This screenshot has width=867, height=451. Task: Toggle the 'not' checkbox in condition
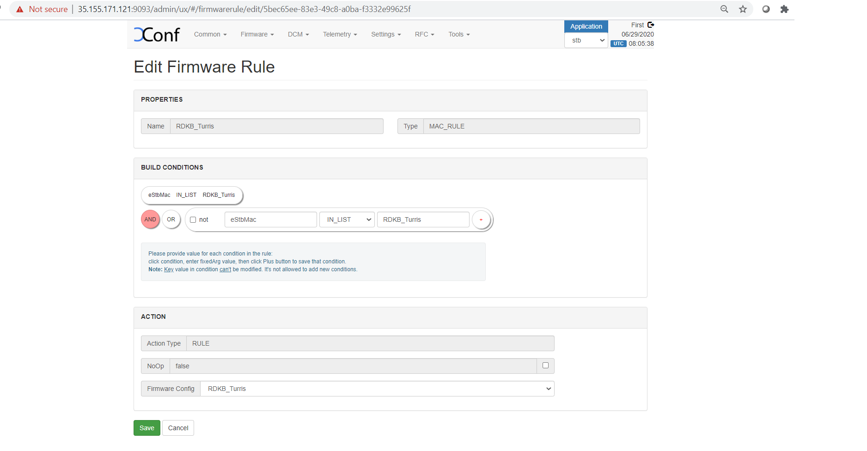tap(193, 220)
